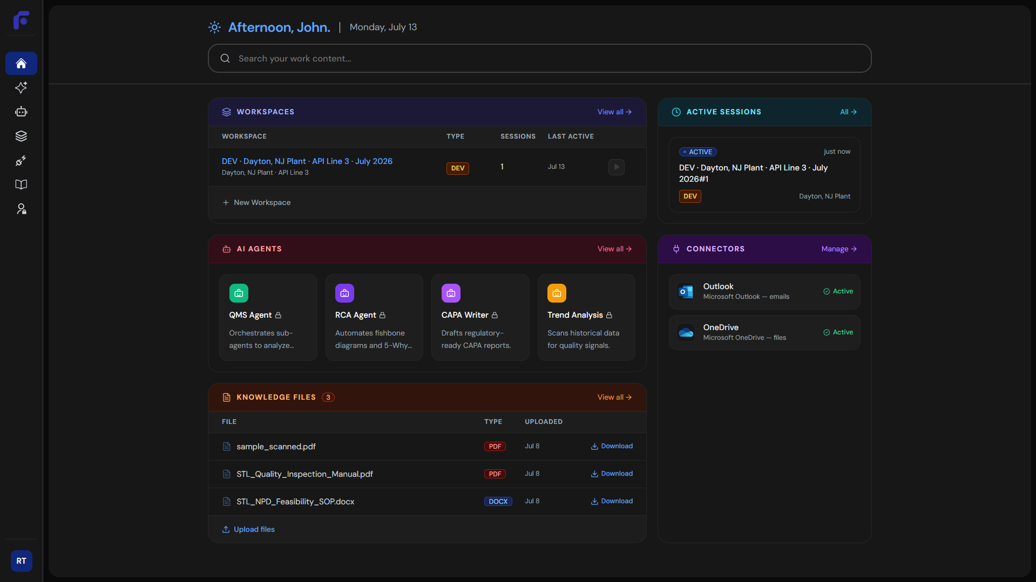Click the DOCX type badge
The image size is (1036, 582).
[498, 502]
